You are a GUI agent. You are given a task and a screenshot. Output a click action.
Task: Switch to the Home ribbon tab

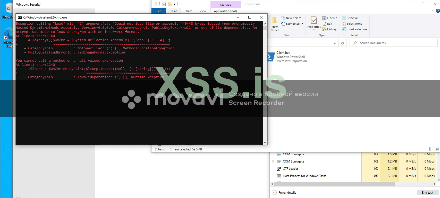pos(173,11)
